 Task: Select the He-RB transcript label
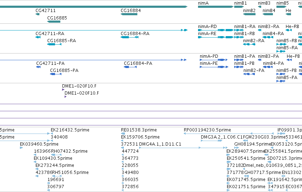[292, 26]
